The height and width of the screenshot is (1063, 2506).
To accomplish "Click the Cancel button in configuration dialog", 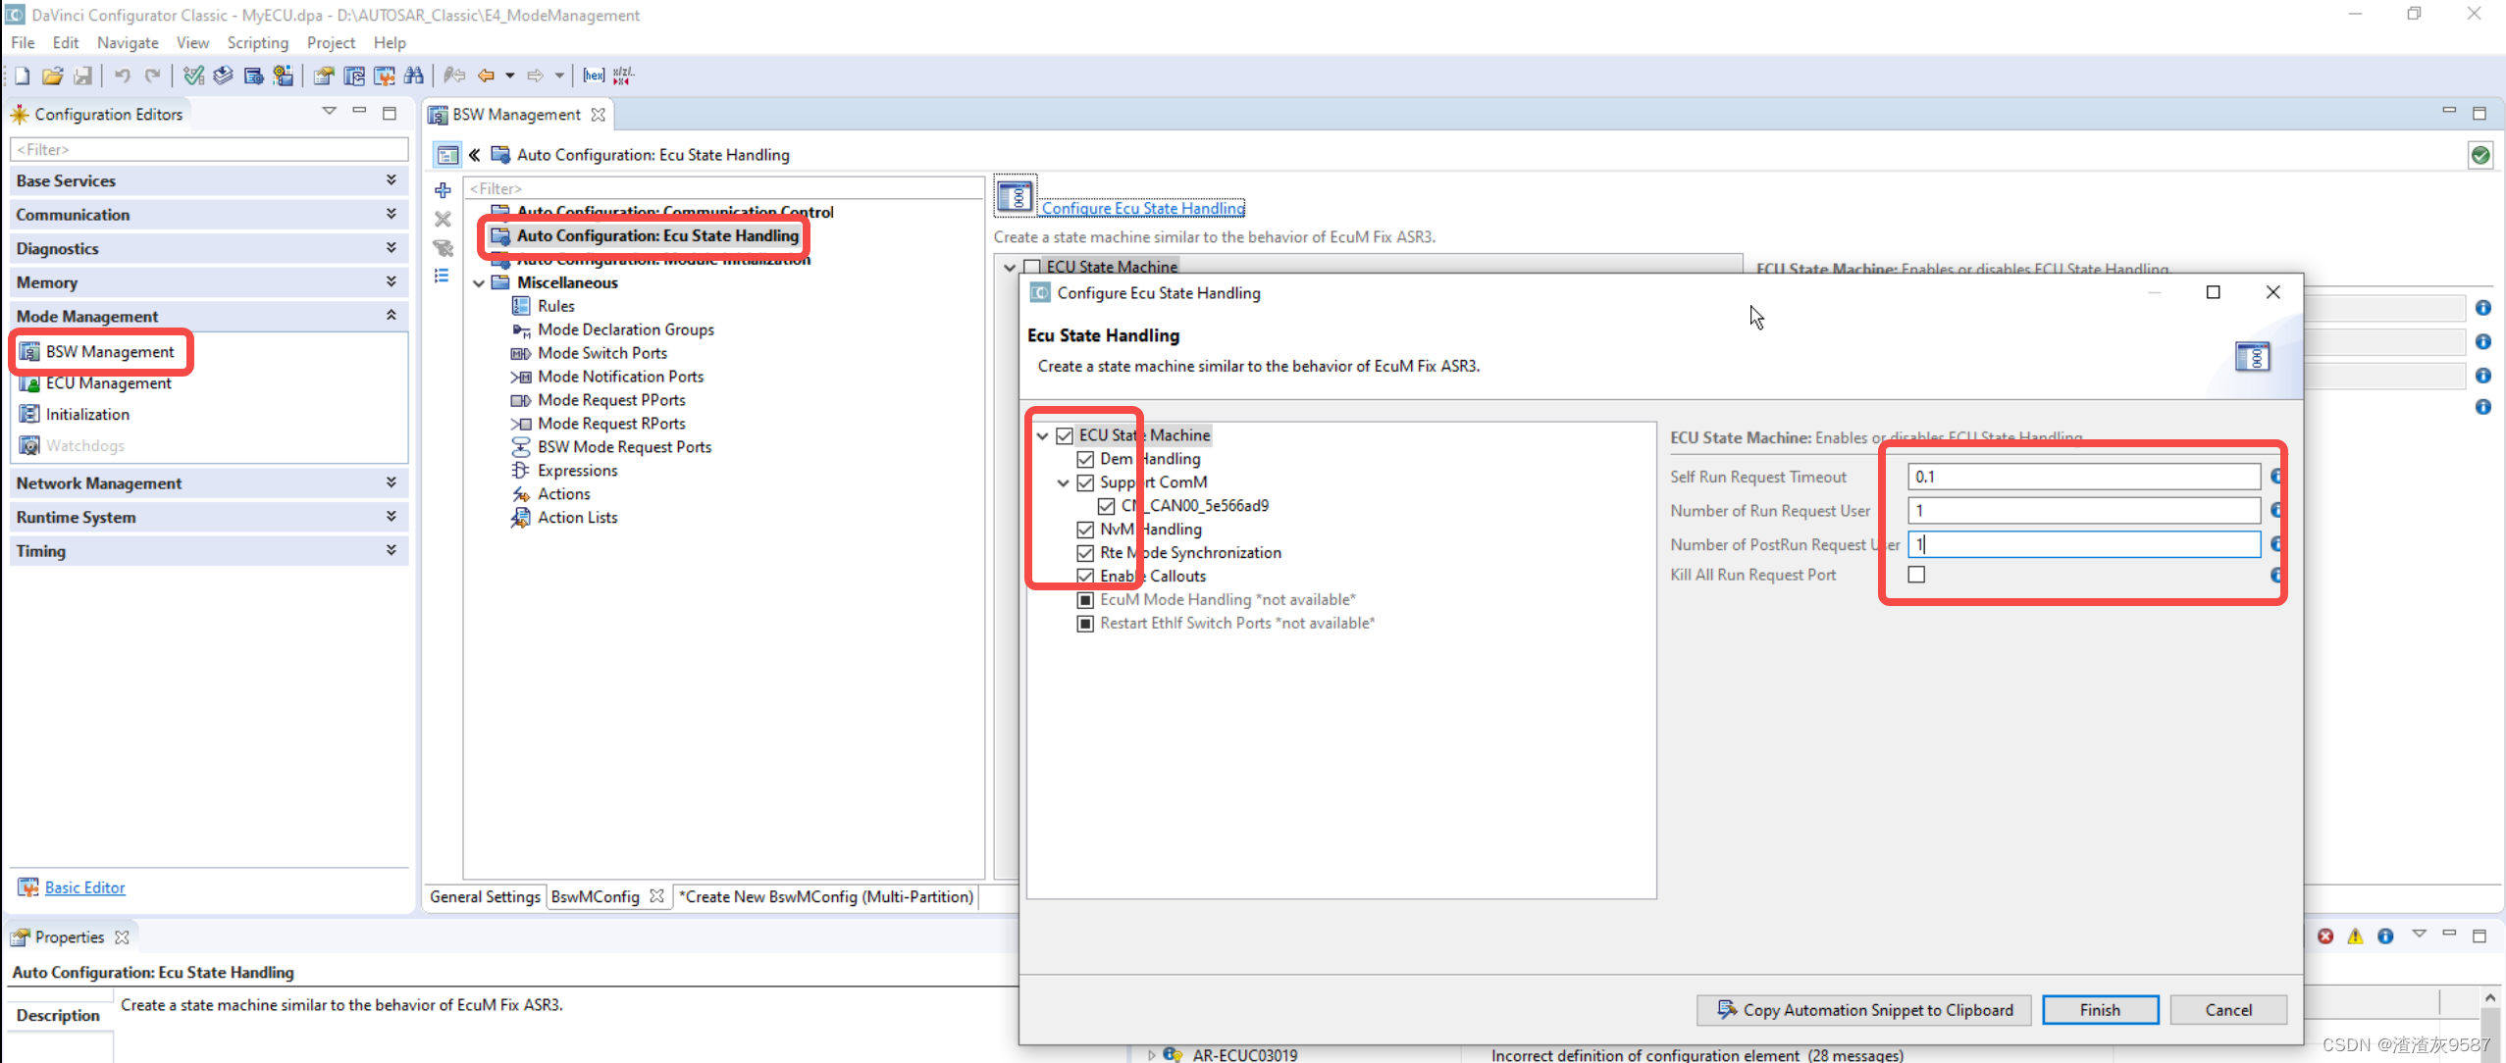I will (x=2226, y=1009).
